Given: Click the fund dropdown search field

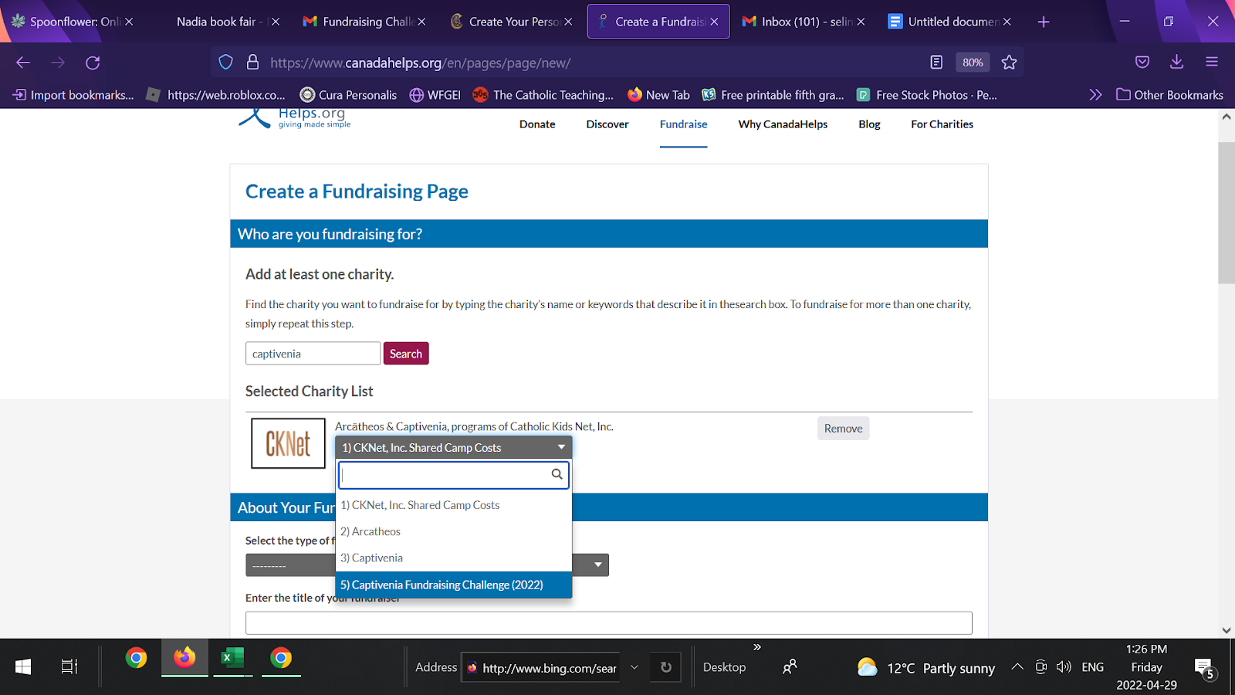Looking at the screenshot, I should coord(453,475).
